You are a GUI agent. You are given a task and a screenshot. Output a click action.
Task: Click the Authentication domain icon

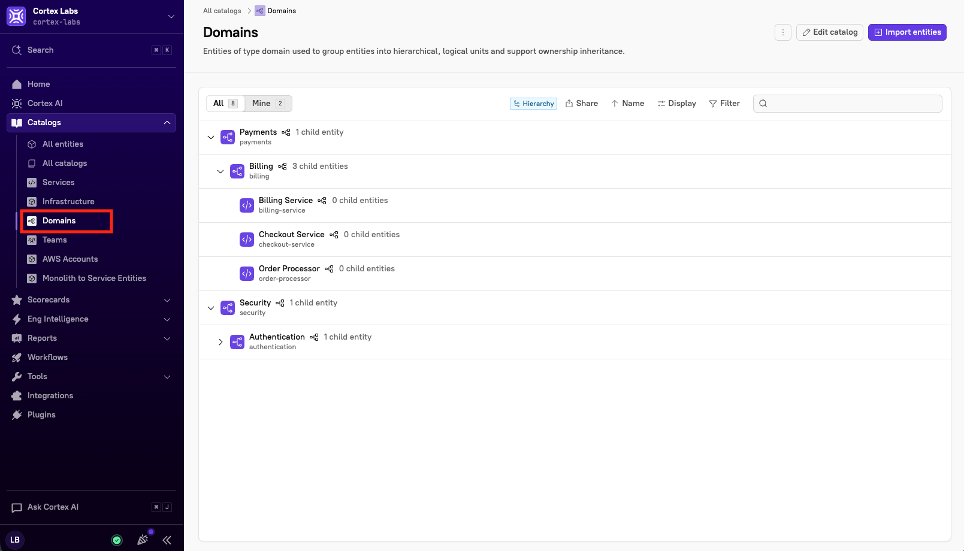click(237, 342)
